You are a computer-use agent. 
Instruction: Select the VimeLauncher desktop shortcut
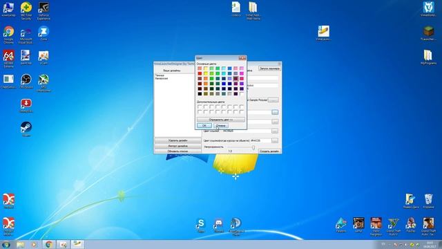click(x=323, y=33)
